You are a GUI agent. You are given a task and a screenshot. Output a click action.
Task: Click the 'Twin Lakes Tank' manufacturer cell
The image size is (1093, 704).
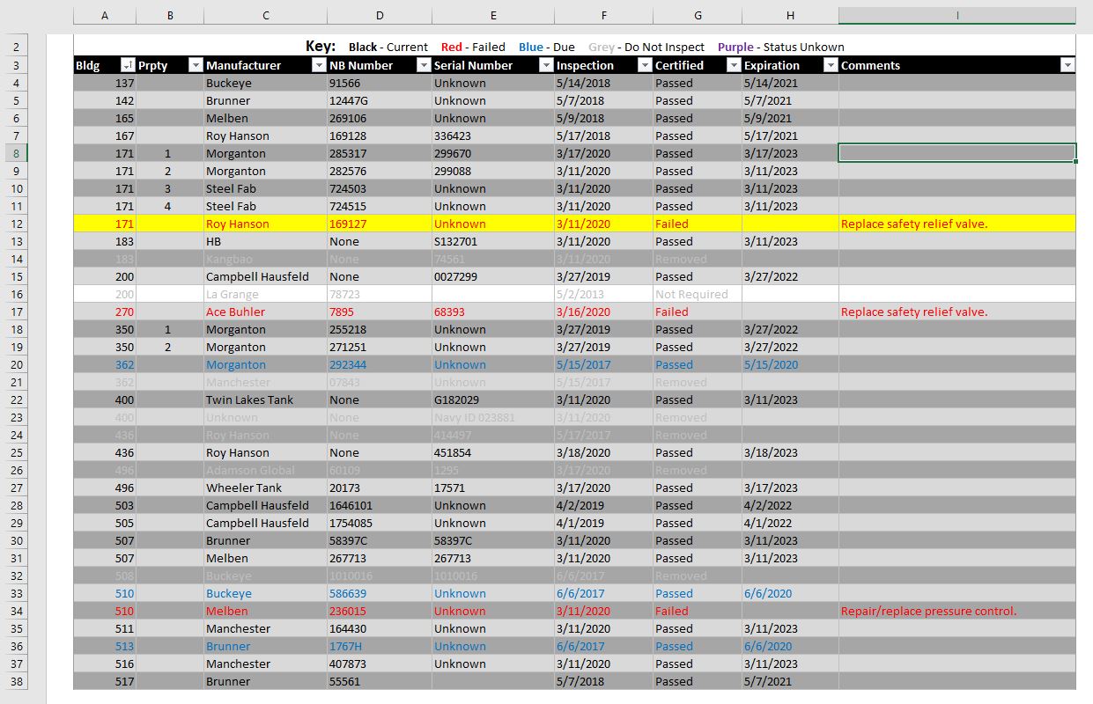click(265, 400)
